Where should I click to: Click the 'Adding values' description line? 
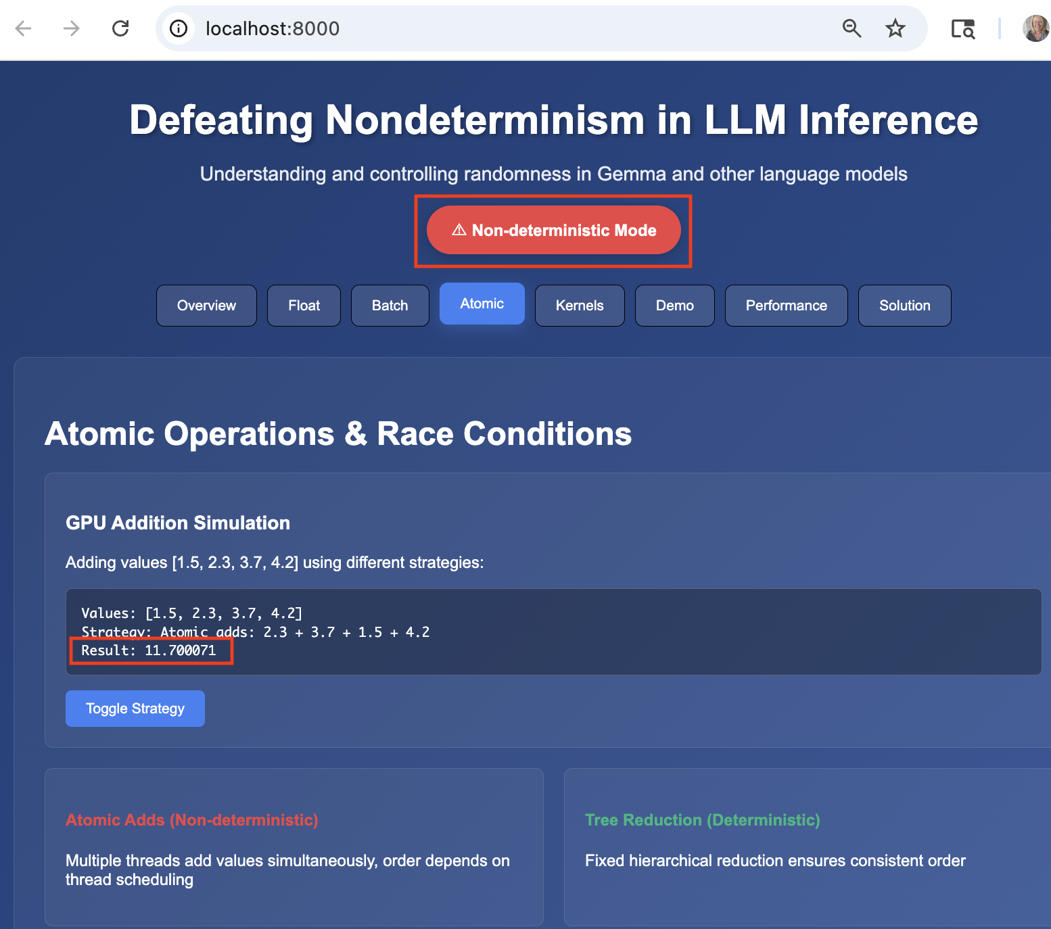pos(275,563)
